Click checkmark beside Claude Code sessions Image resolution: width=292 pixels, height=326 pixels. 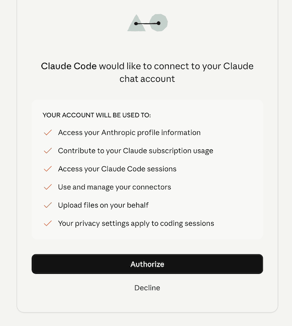pos(48,169)
